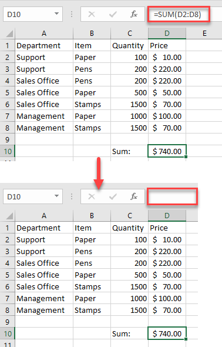The image size is (222, 347).
Task: Select row 7 header in bottom sheet
Action: coord(7,298)
